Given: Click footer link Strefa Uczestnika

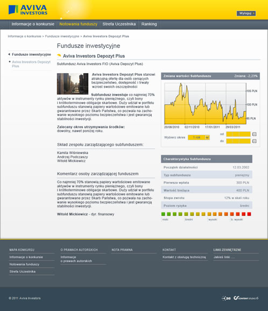Looking at the screenshot, I should tap(23, 272).
